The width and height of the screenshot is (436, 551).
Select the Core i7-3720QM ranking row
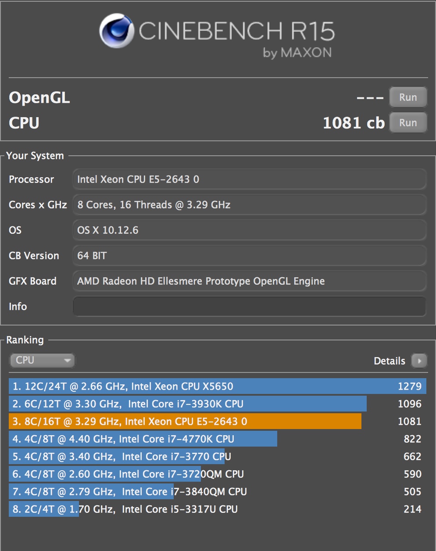coord(217,474)
